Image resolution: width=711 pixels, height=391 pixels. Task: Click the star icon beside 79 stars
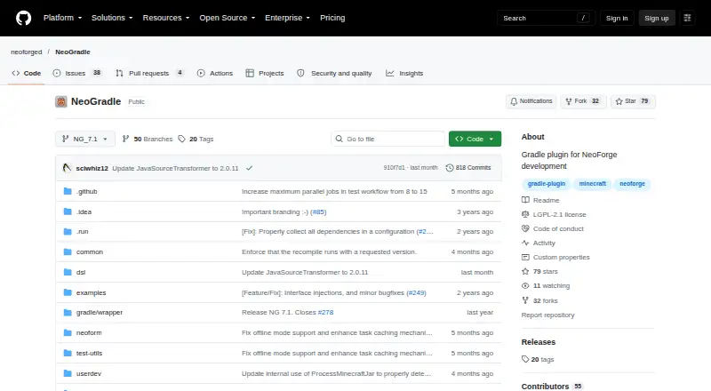point(525,271)
